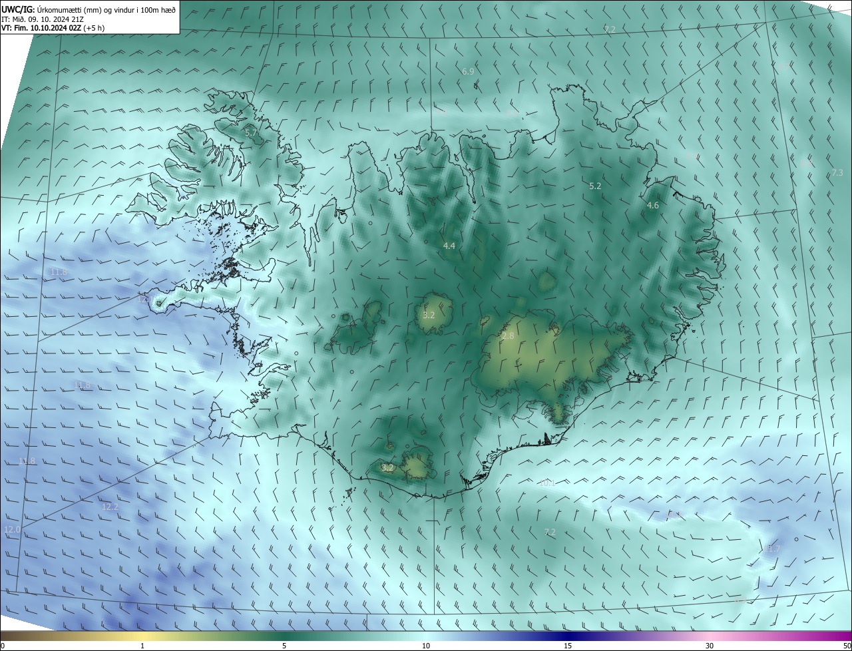The image size is (852, 651).
Task: Click the 6.9 value north of Iceland
Action: pyautogui.click(x=468, y=71)
